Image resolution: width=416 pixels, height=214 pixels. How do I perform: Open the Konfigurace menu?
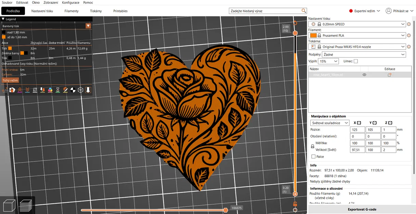click(x=70, y=2)
